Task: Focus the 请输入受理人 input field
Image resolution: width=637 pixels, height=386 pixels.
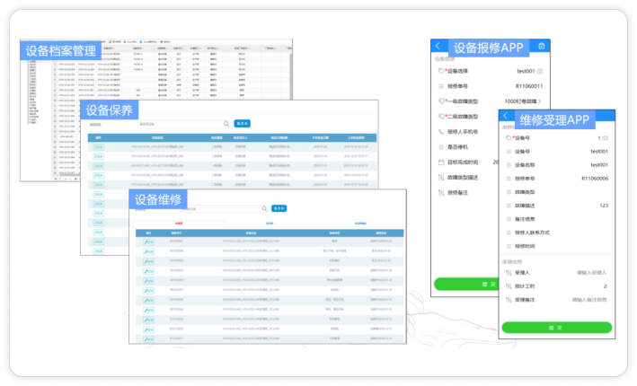Action: click(x=591, y=273)
